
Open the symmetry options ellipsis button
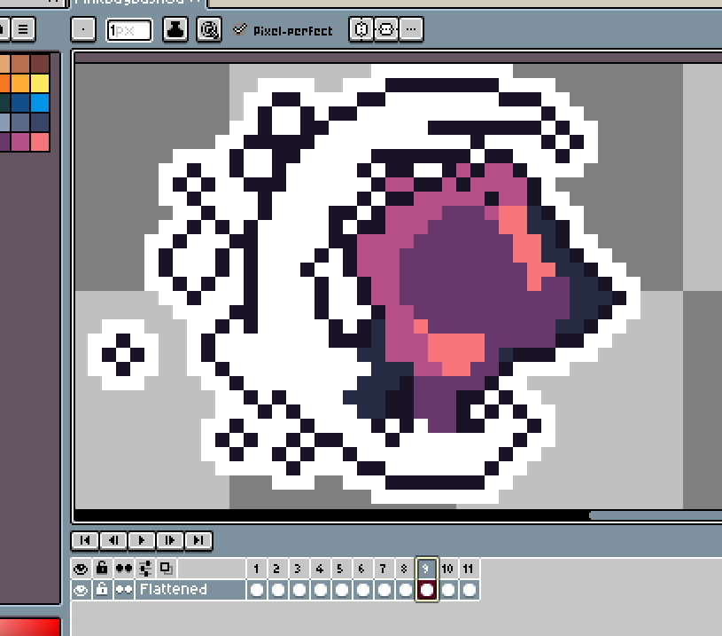tap(411, 29)
